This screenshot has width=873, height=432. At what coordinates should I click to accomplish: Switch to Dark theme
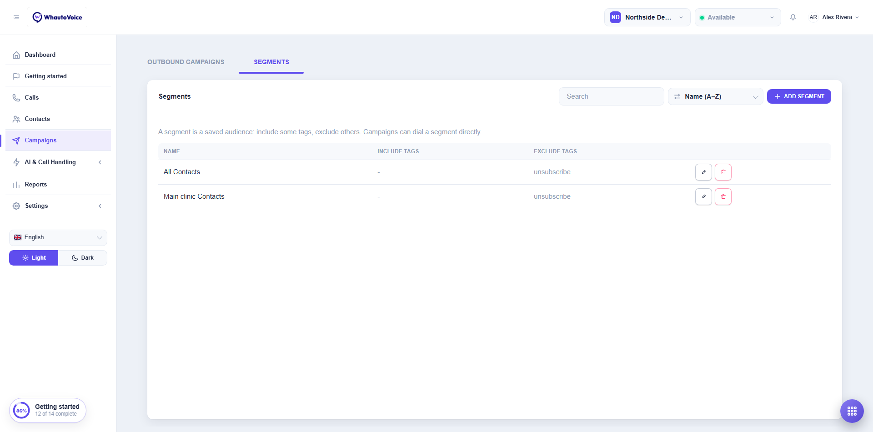pos(83,258)
